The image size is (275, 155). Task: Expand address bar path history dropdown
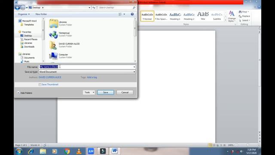[x=89, y=8]
